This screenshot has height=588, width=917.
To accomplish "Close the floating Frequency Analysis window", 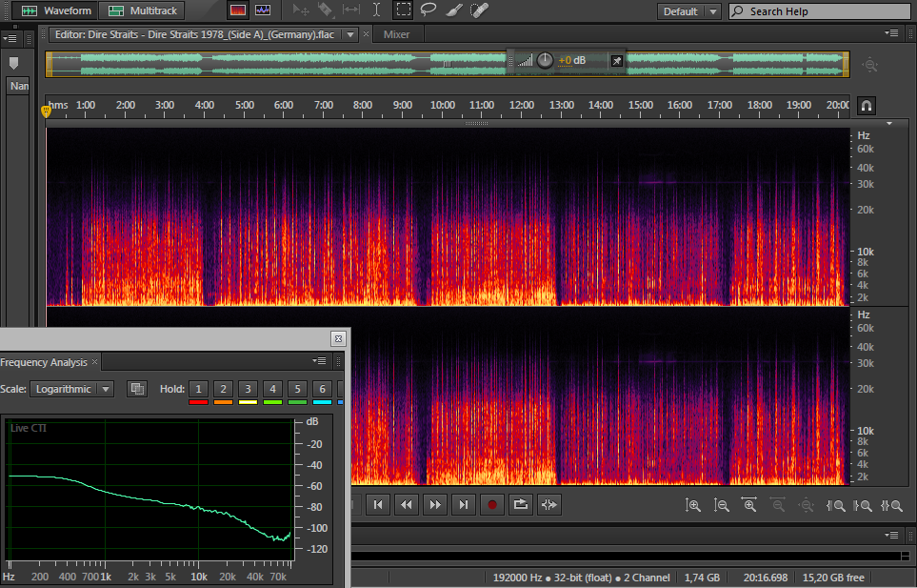I will [x=338, y=338].
